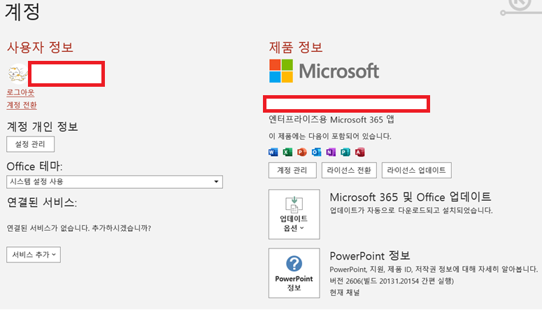The width and height of the screenshot is (542, 310).
Task: Click the user profile avatar picture
Action: [x=17, y=73]
